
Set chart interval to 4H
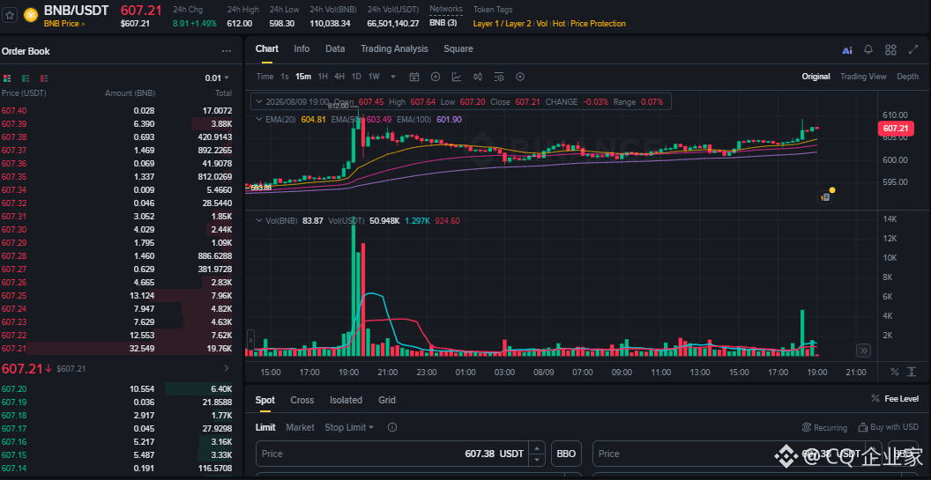(x=339, y=77)
